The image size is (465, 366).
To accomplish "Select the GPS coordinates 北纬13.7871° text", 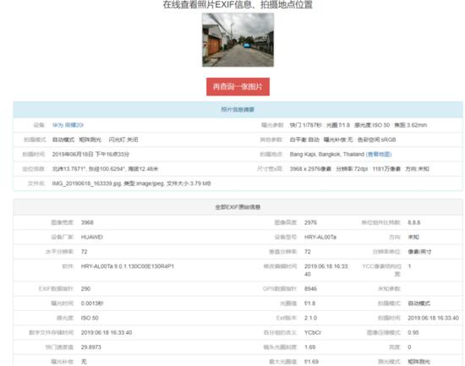I will pyautogui.click(x=68, y=169).
